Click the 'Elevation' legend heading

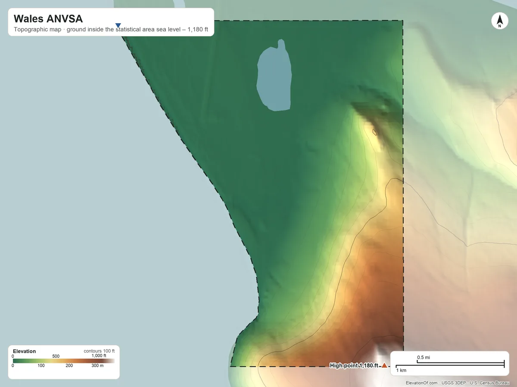[x=25, y=351]
